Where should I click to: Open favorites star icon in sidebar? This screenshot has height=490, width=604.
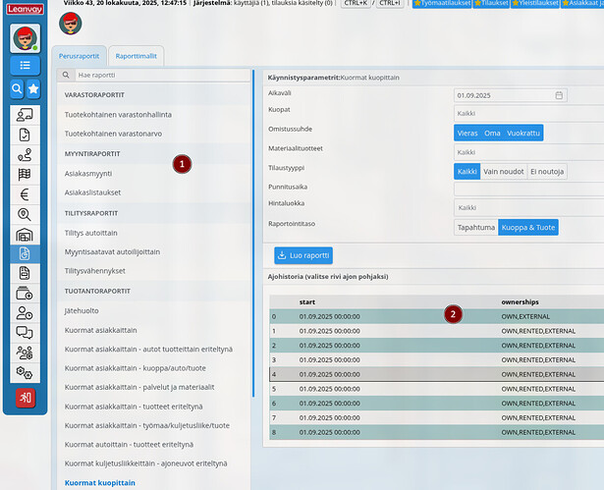33,89
